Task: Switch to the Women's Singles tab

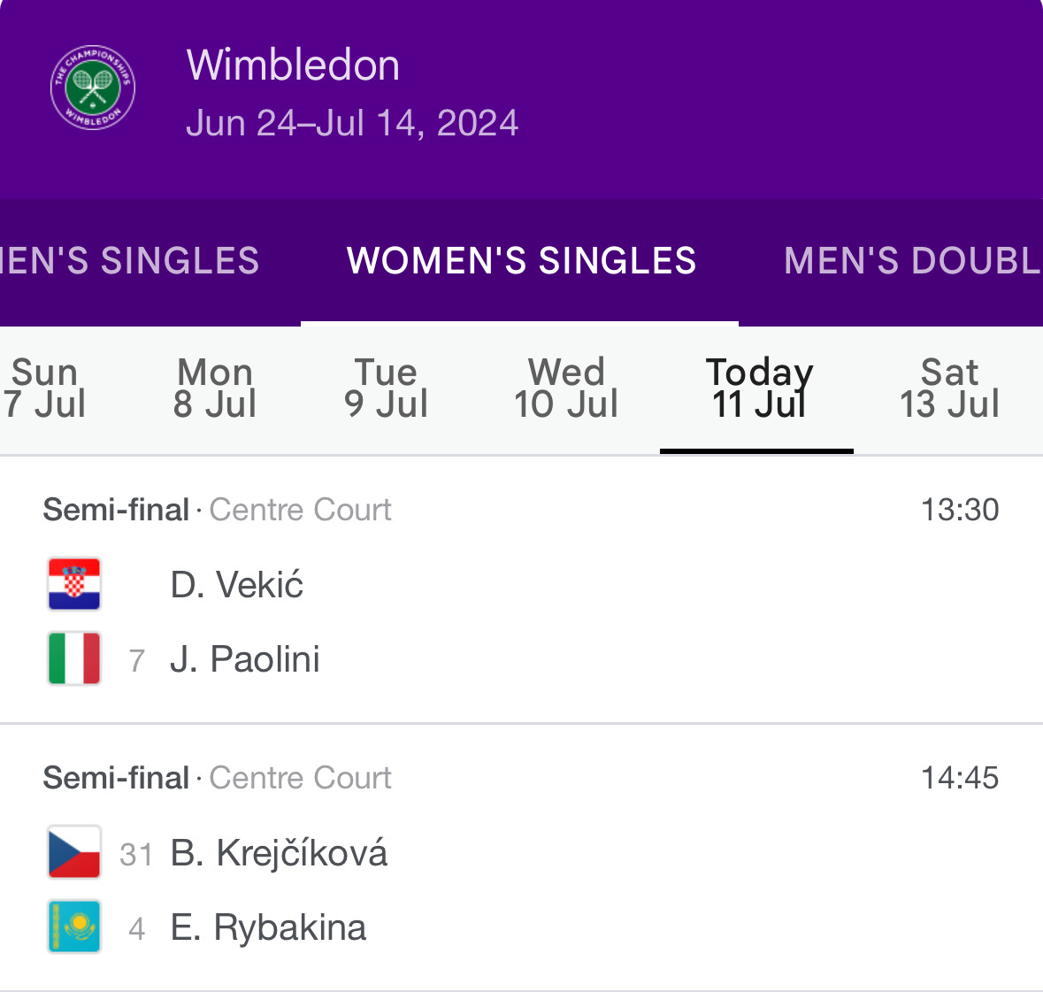Action: coord(521,261)
